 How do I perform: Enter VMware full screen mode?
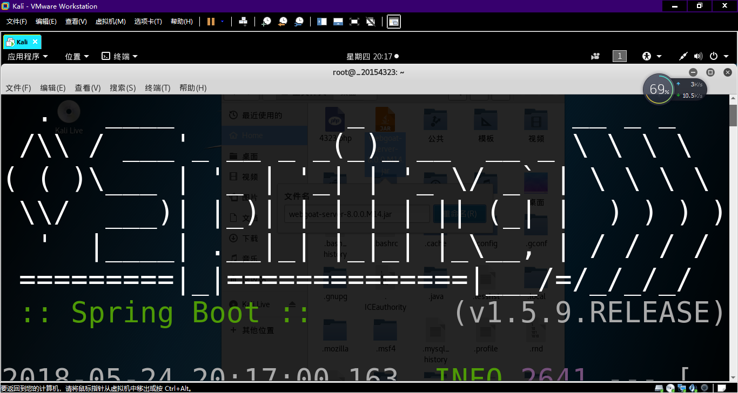pos(354,22)
